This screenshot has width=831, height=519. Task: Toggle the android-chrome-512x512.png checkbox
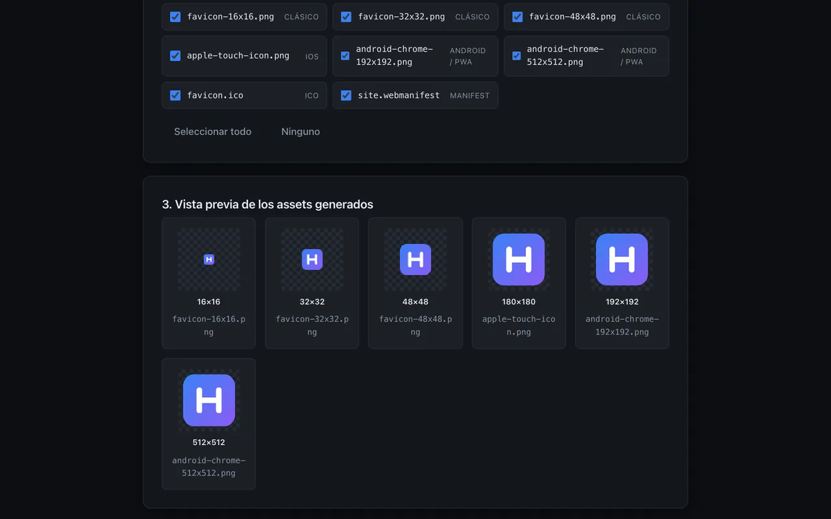pos(517,56)
